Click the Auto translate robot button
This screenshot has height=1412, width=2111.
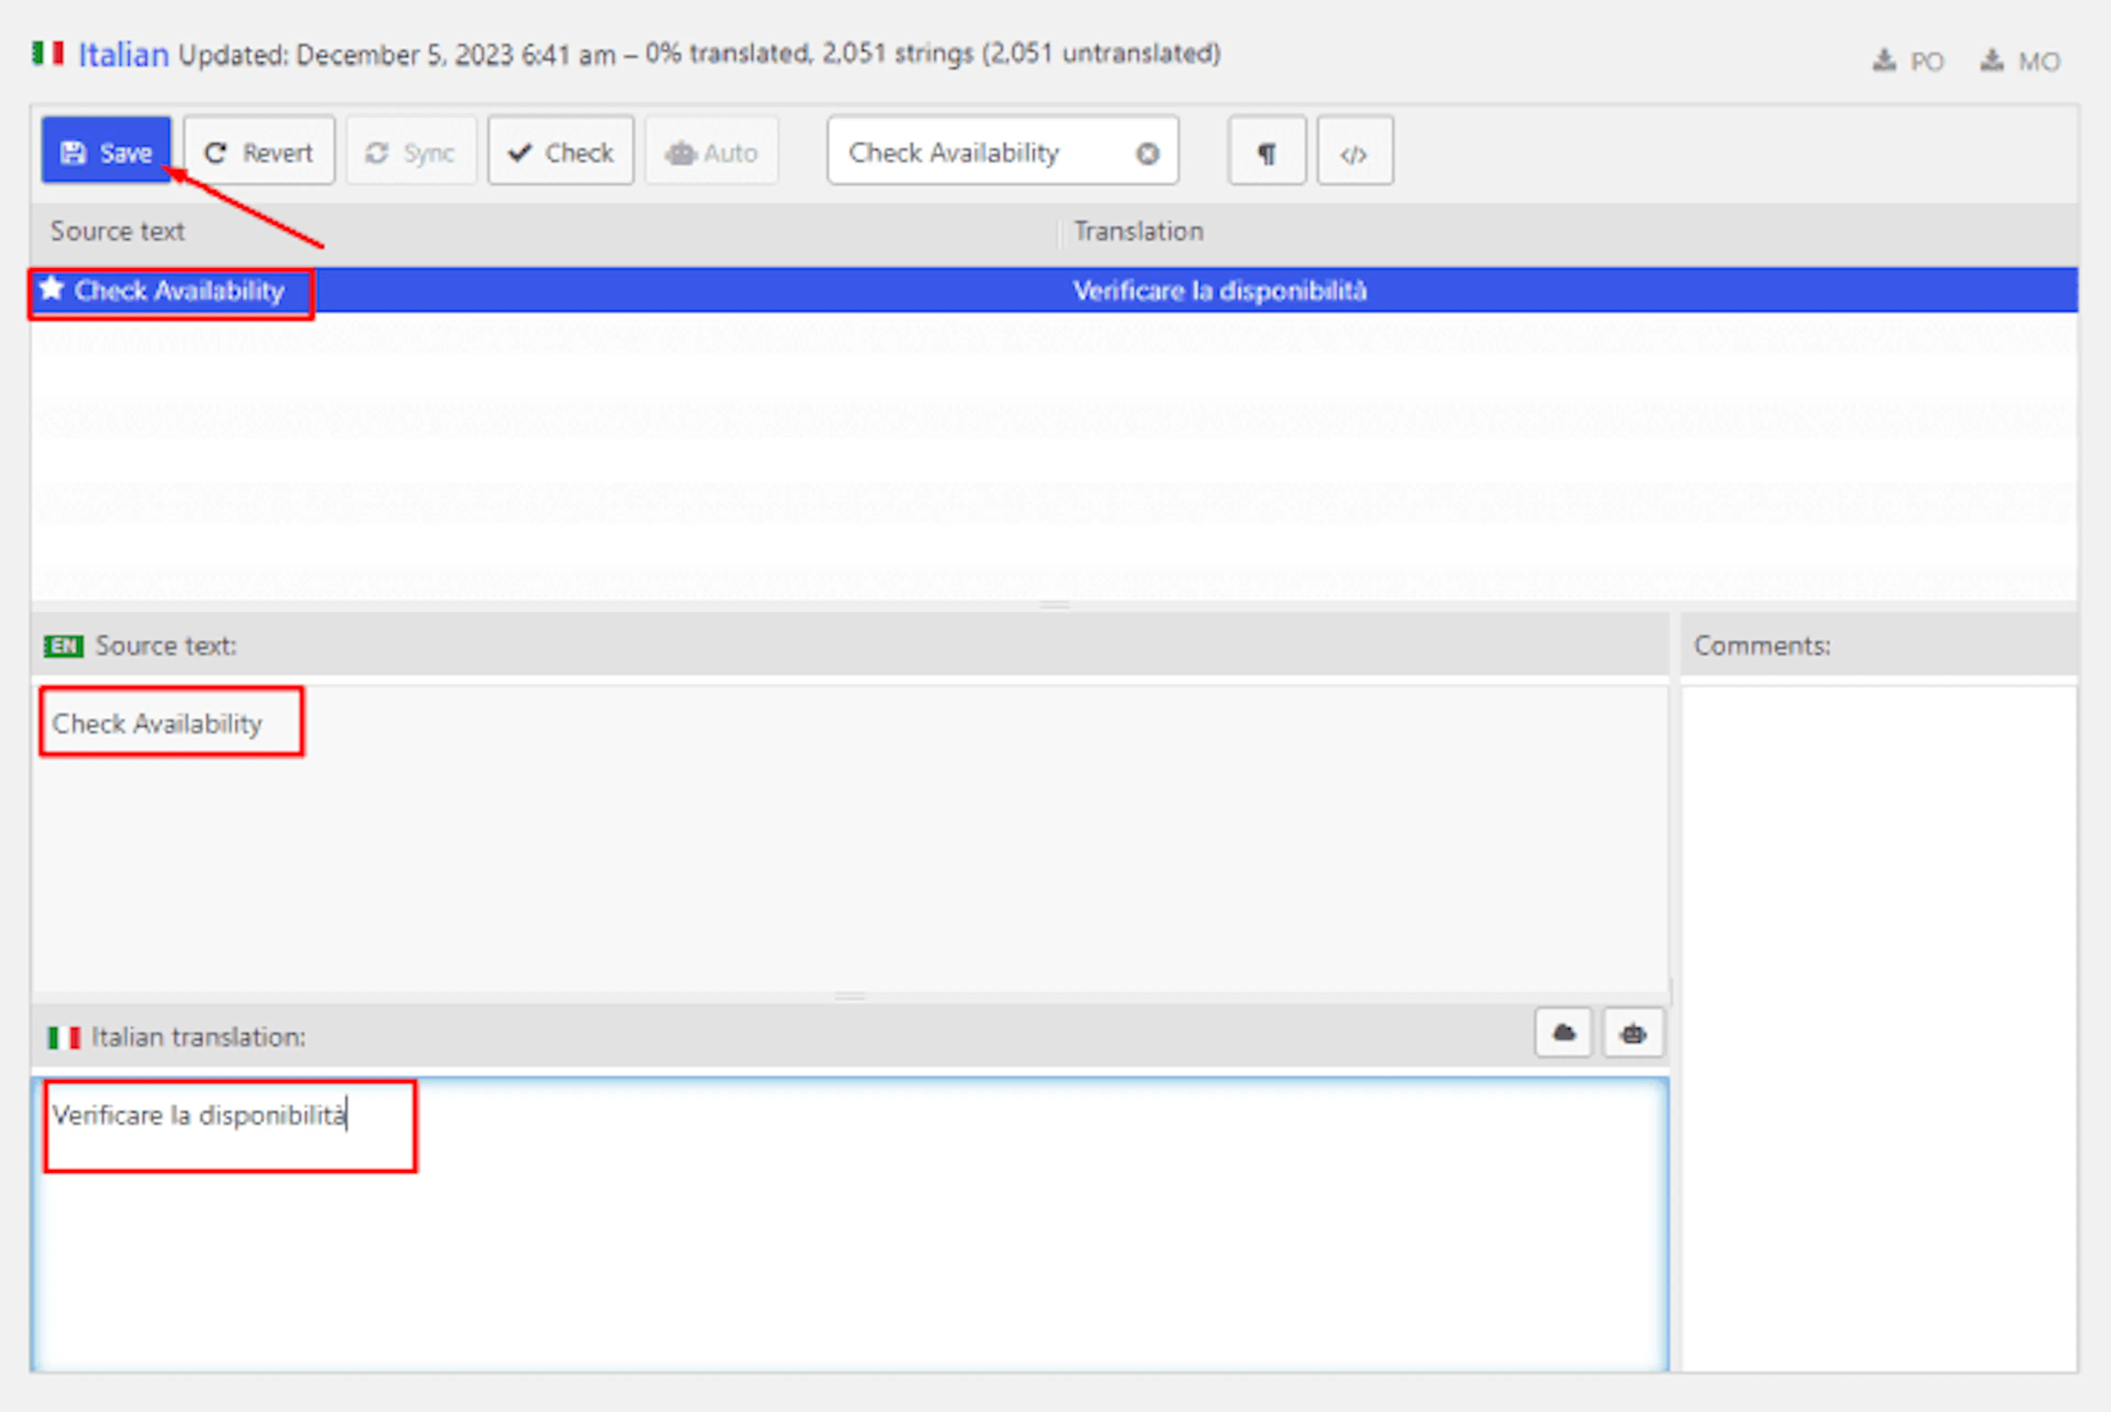[711, 151]
